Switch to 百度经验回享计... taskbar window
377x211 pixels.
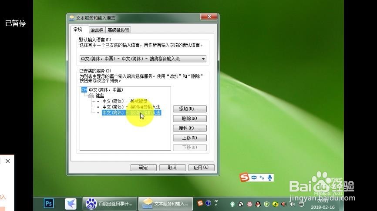point(110,204)
